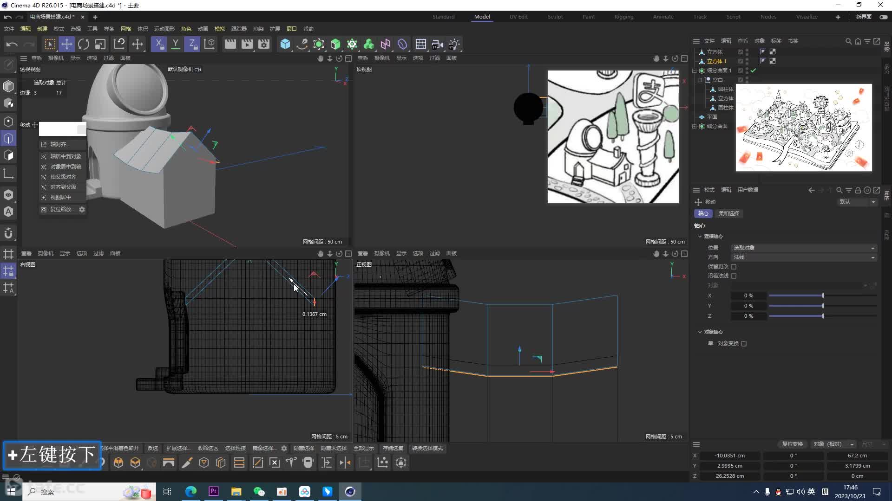Screen dimensions: 892x501
Task: Click the 全部显示 button
Action: (364, 449)
